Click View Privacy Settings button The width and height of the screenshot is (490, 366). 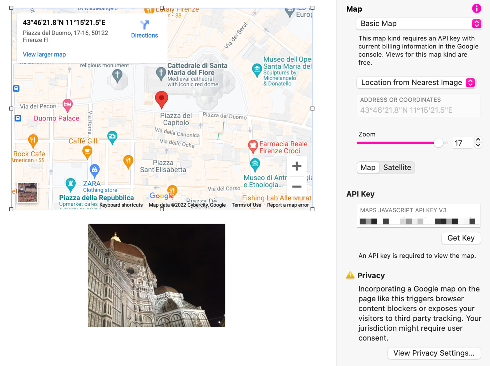tap(434, 353)
